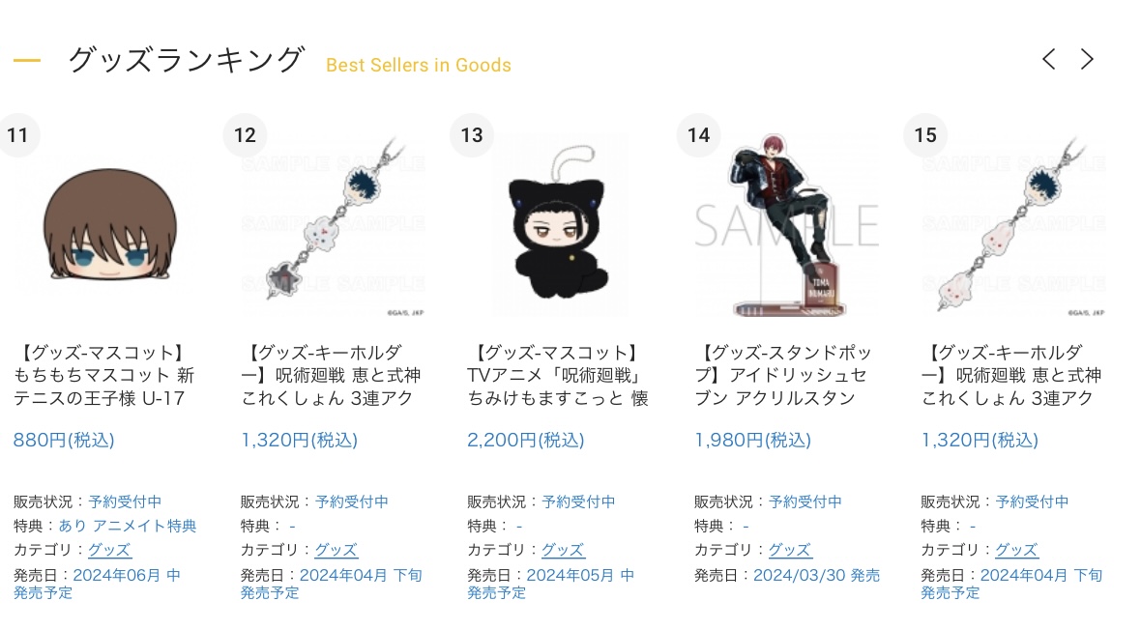Go to the previous ranking page arrow
The image size is (1141, 630).
(x=1048, y=59)
